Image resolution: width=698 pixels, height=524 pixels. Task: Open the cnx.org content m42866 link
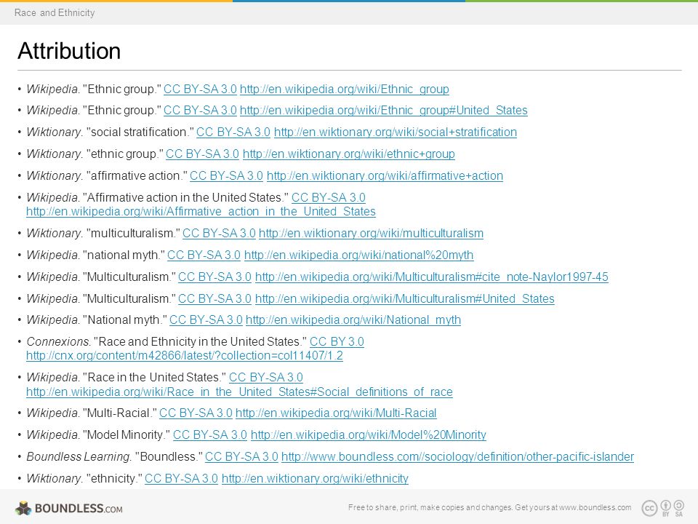pos(184,356)
